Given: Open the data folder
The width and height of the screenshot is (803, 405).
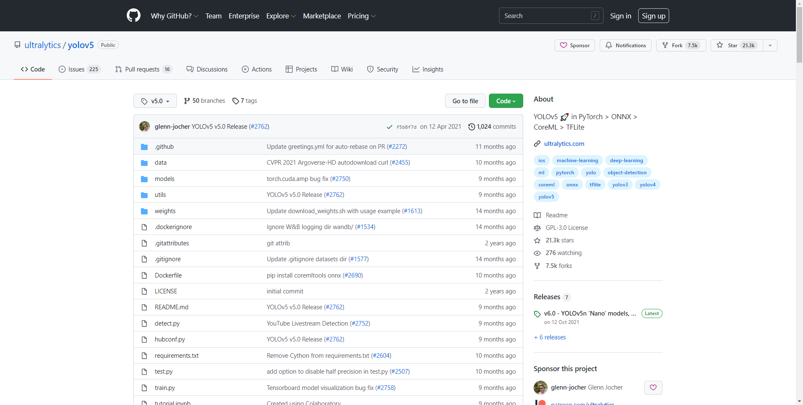Looking at the screenshot, I should point(161,163).
